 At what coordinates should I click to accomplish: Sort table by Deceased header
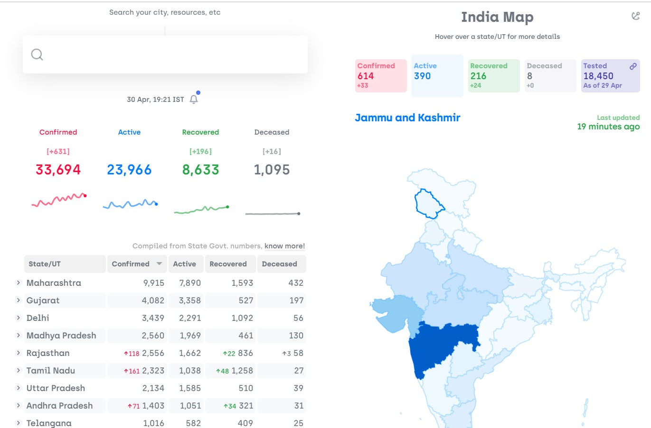click(282, 264)
